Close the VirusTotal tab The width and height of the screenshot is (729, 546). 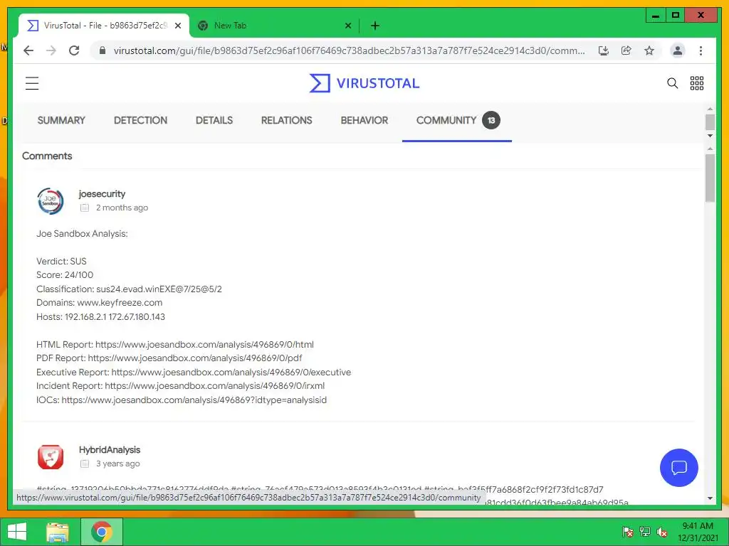(177, 26)
